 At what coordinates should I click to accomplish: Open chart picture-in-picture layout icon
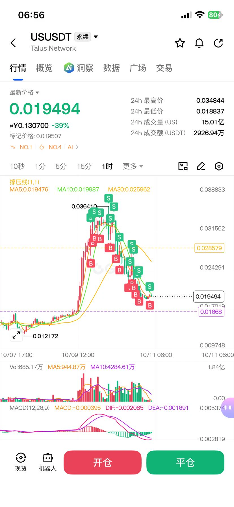[183, 166]
